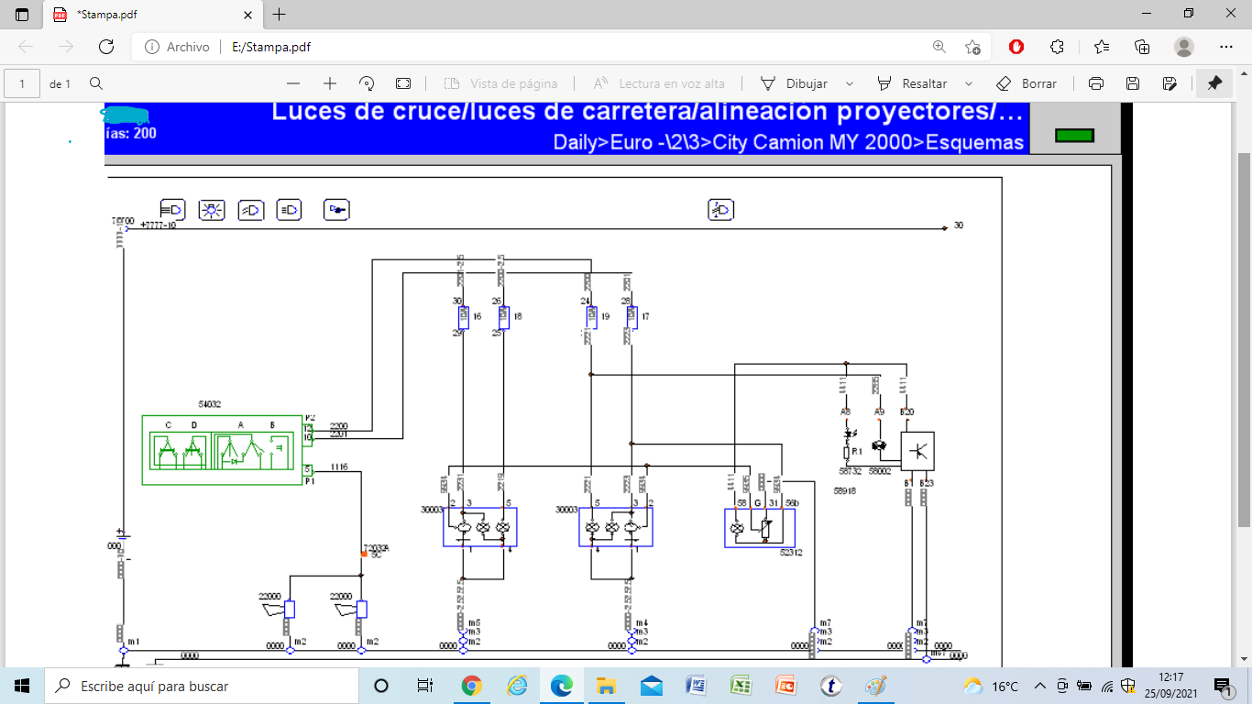Click the fuse labeled 17
The image size is (1252, 704).
coord(631,316)
